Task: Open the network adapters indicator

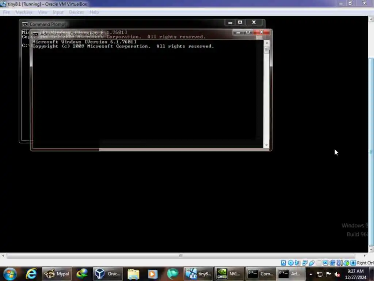Action: [x=305, y=263]
